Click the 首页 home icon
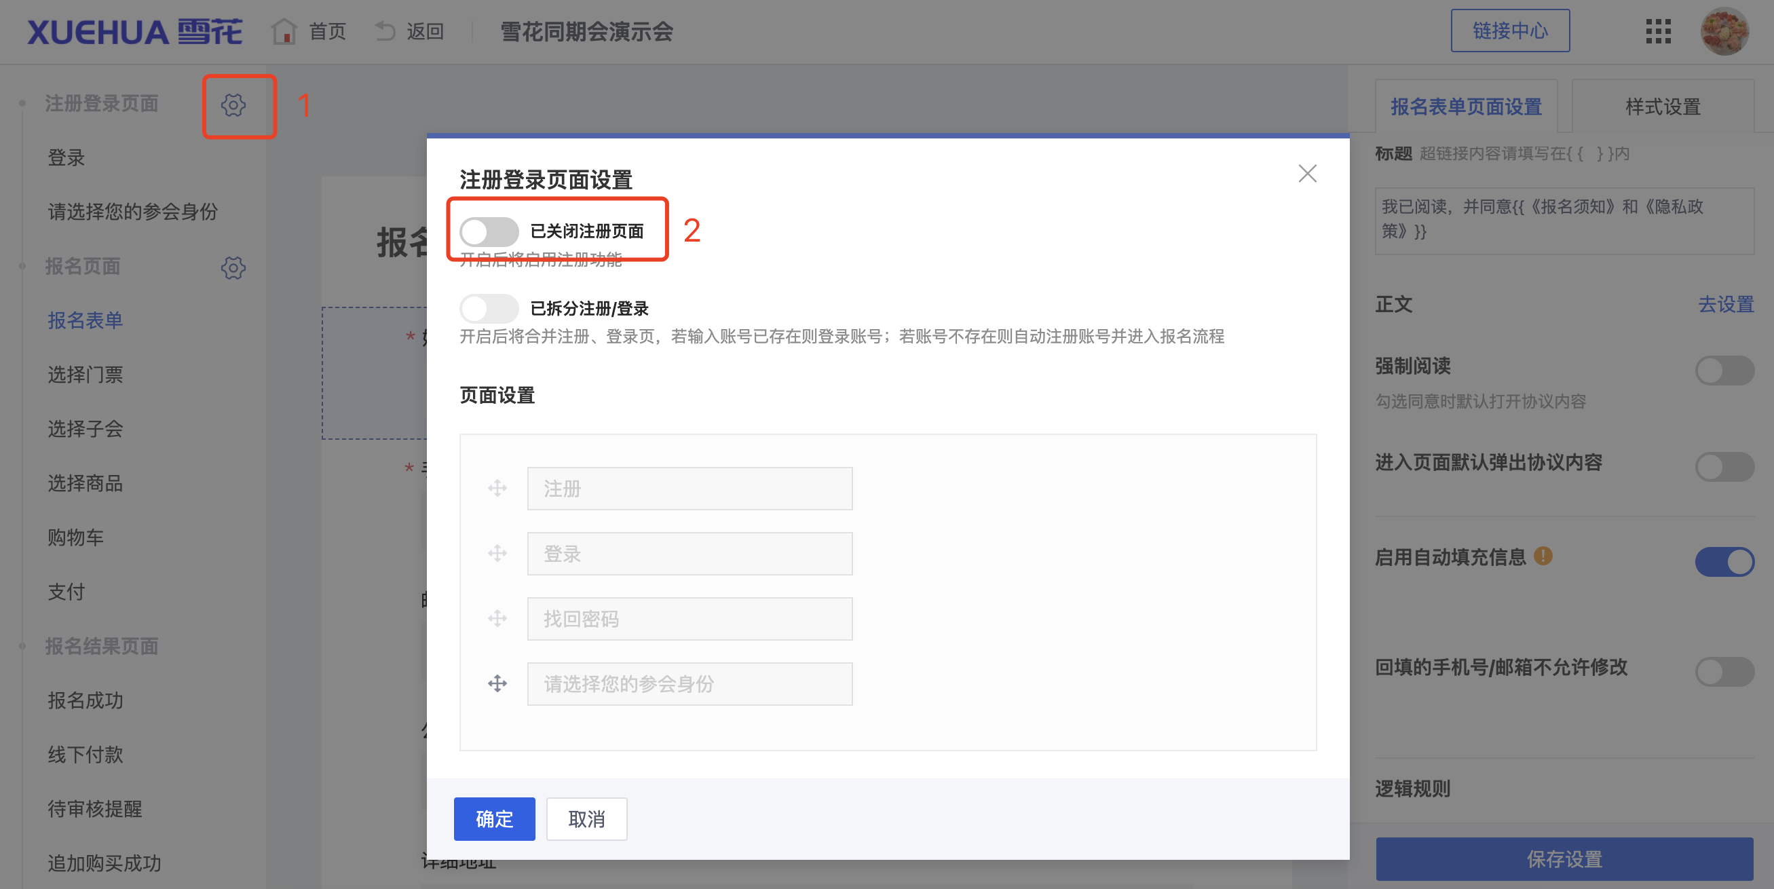 point(284,31)
